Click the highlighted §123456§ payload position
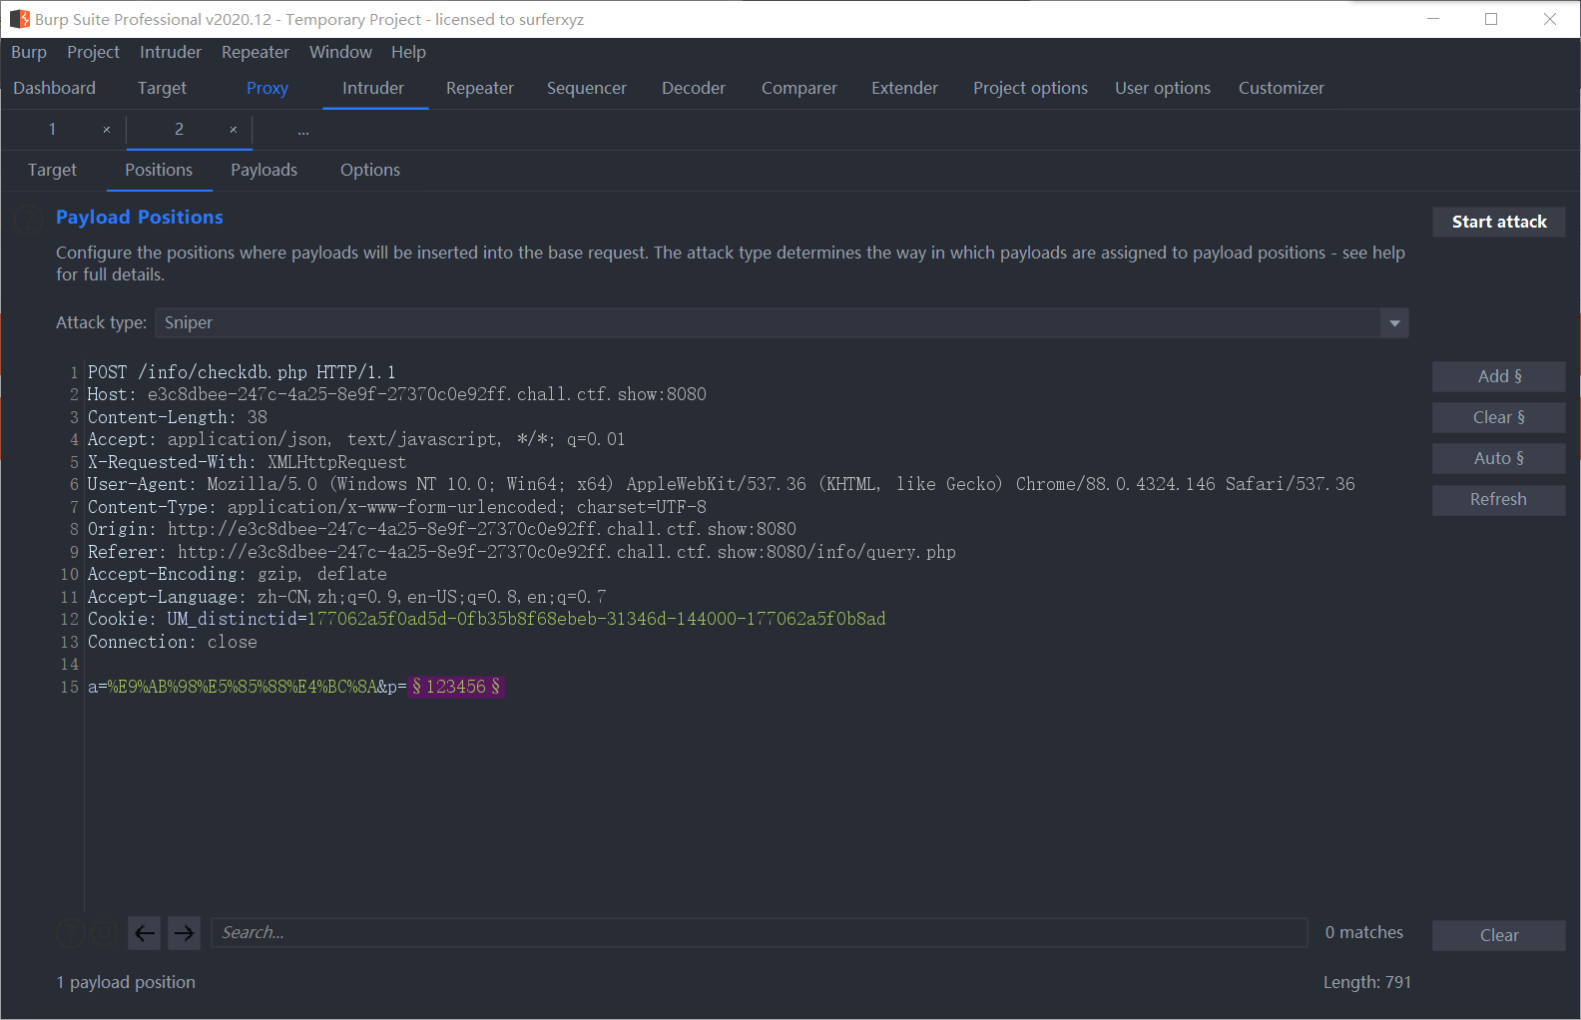Viewport: 1581px width, 1020px height. tap(456, 687)
